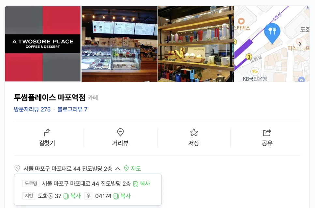The width and height of the screenshot is (315, 208).
Task: Click the address location pin icon
Action: click(17, 168)
